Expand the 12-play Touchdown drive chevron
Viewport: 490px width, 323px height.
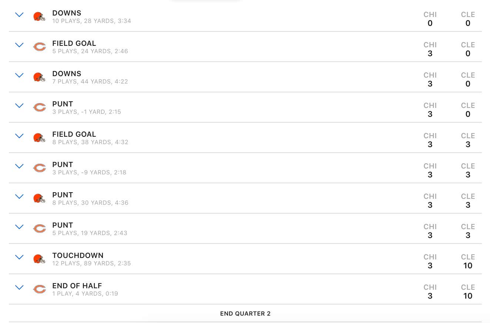(19, 257)
